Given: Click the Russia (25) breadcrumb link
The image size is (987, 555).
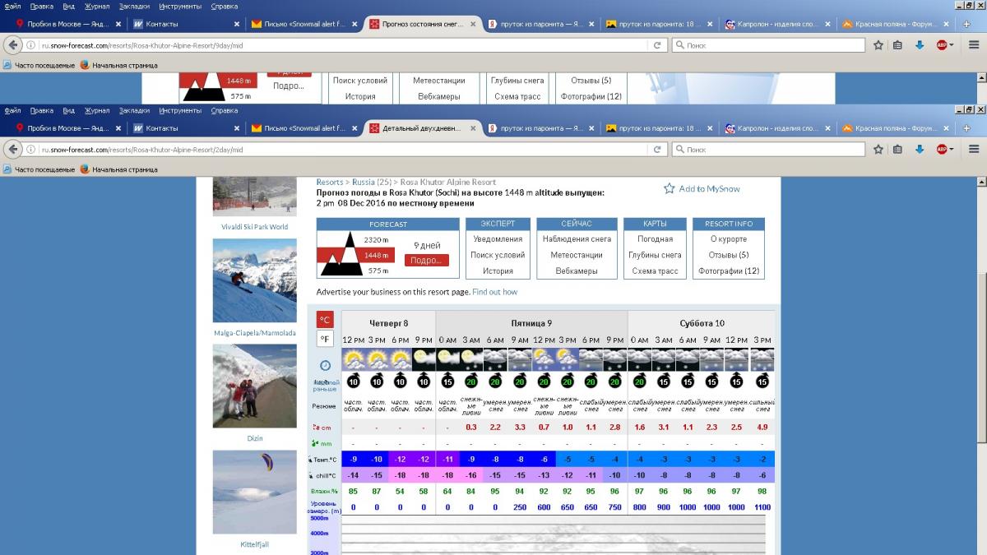Looking at the screenshot, I should [x=370, y=182].
